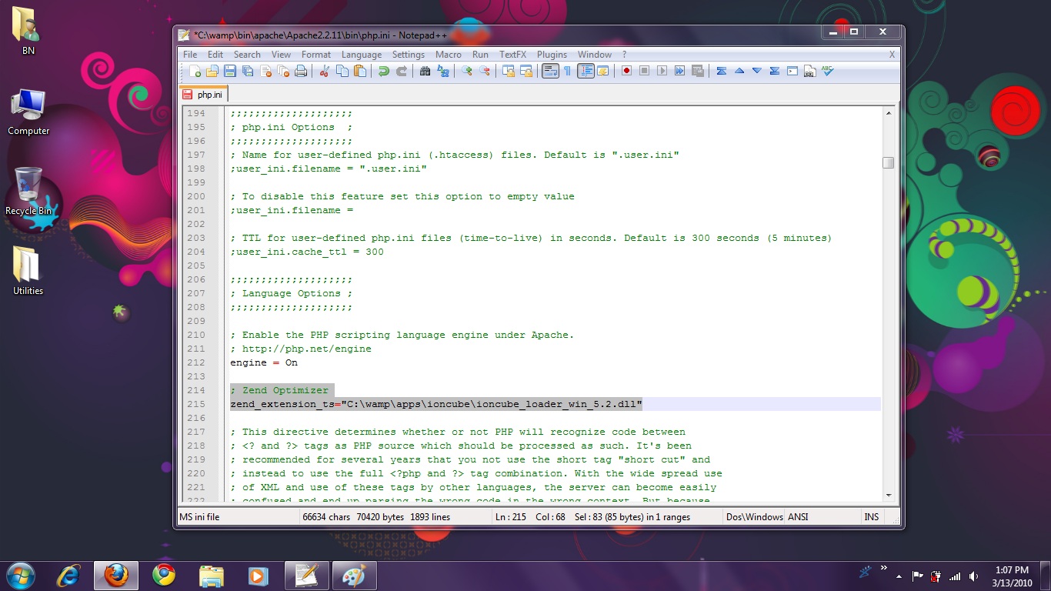1051x591 pixels.
Task: Start macro recording with the red dot icon
Action: coord(627,71)
